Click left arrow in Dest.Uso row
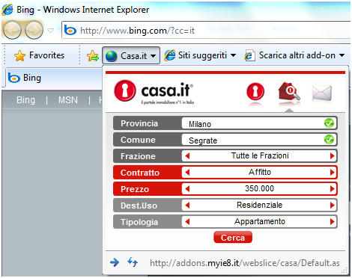 [x=187, y=206]
